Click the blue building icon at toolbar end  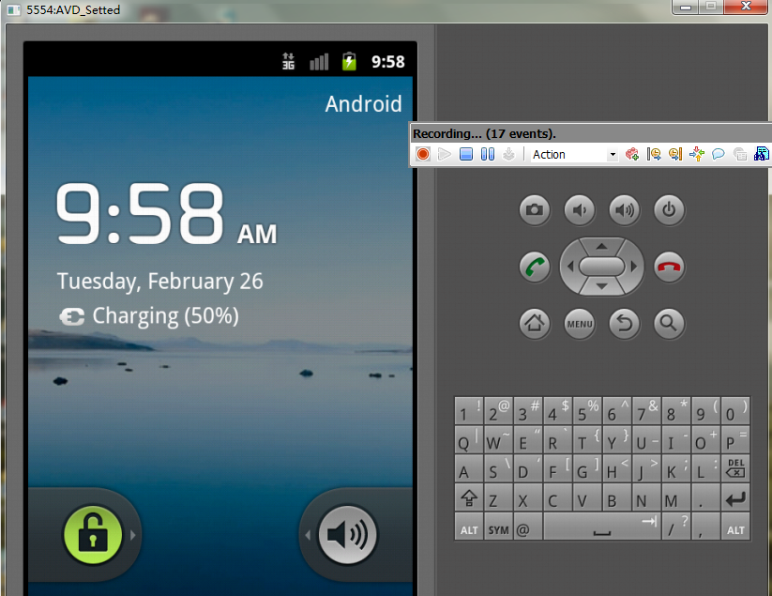[762, 154]
